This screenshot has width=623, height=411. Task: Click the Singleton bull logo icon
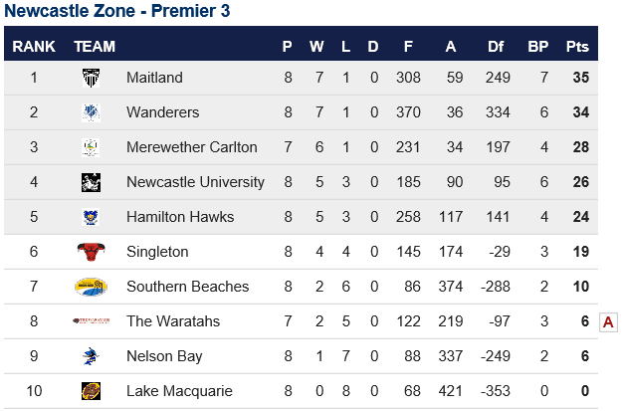[x=91, y=252]
